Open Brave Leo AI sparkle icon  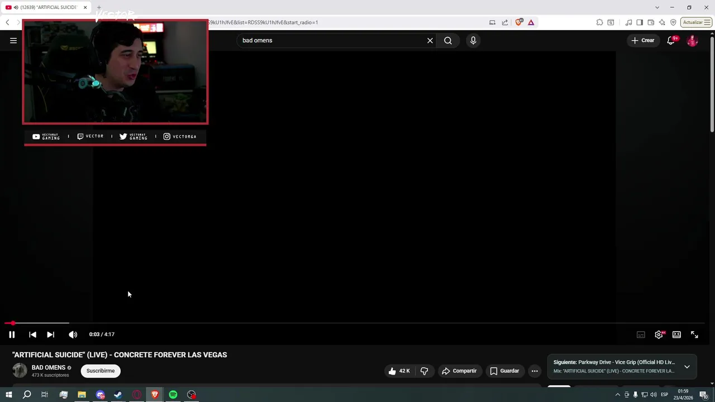click(x=662, y=22)
